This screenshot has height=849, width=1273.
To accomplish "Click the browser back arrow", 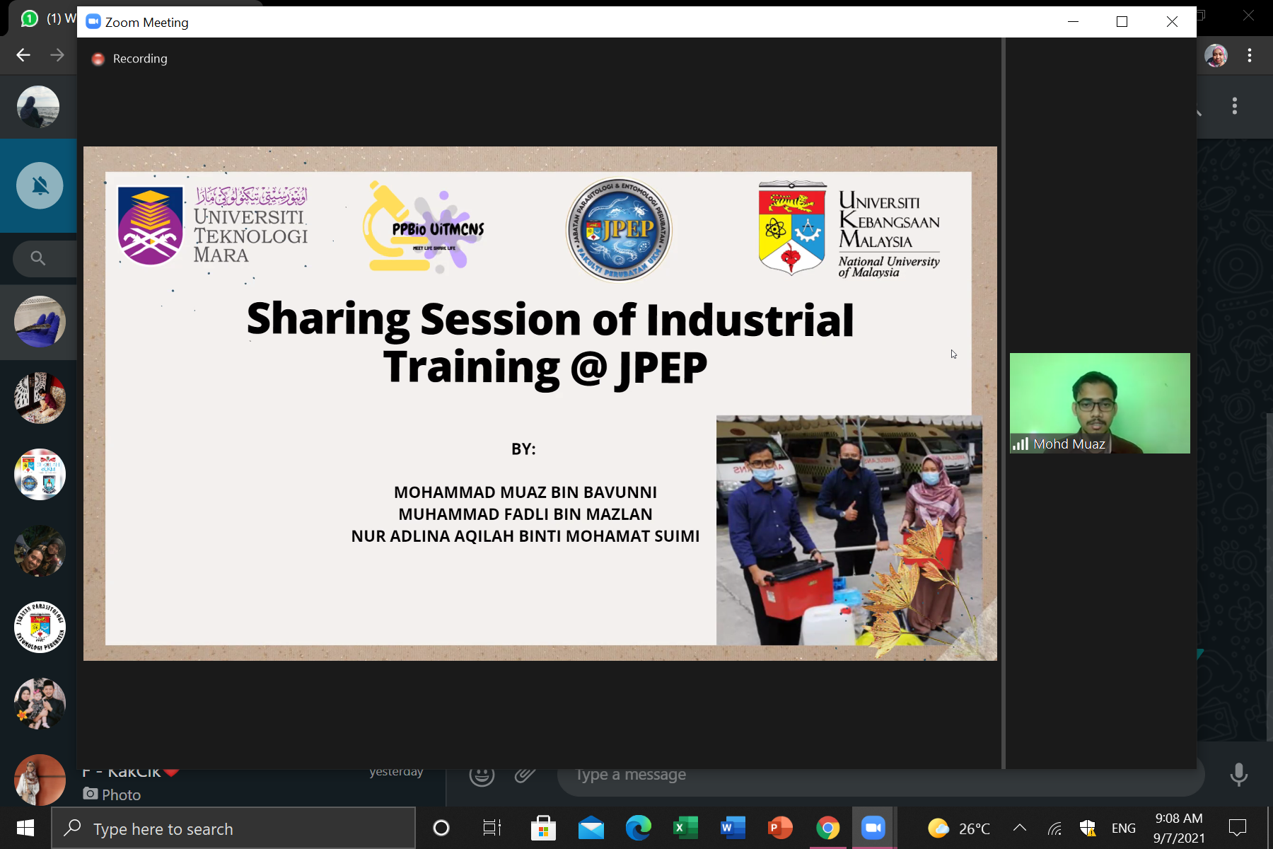I will click(23, 55).
